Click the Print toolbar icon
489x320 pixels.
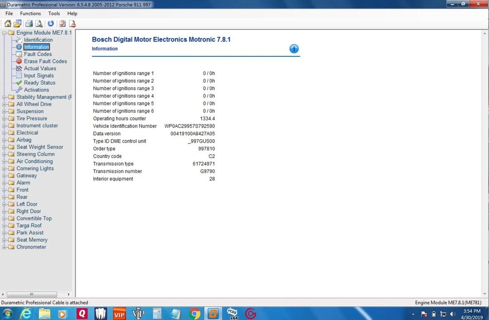pyautogui.click(x=29, y=24)
